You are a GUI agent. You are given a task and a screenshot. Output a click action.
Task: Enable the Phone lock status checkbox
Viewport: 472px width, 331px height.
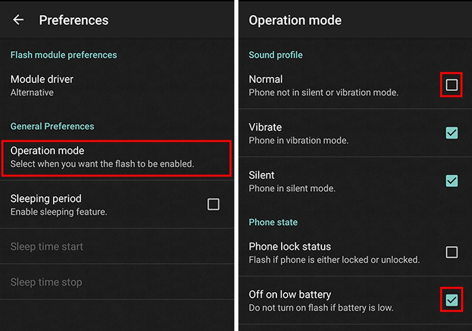(x=451, y=252)
